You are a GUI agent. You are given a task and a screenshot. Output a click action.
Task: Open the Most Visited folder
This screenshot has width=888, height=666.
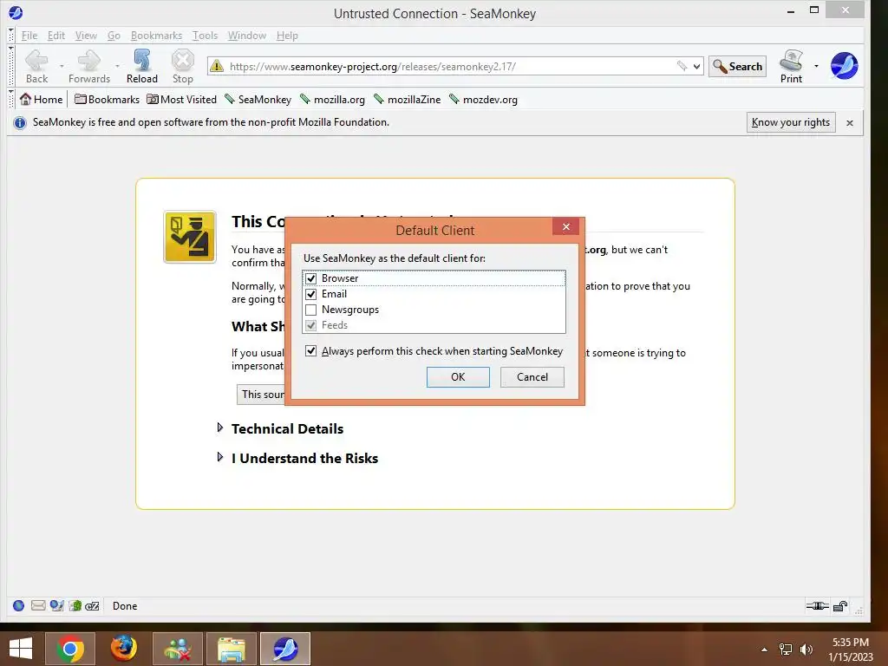(x=181, y=100)
